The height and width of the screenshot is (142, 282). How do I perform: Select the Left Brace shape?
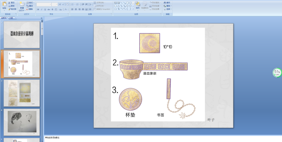pos(127,9)
